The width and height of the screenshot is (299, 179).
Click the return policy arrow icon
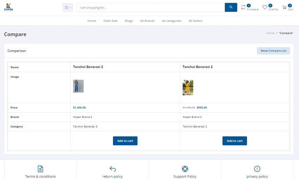[113, 169]
